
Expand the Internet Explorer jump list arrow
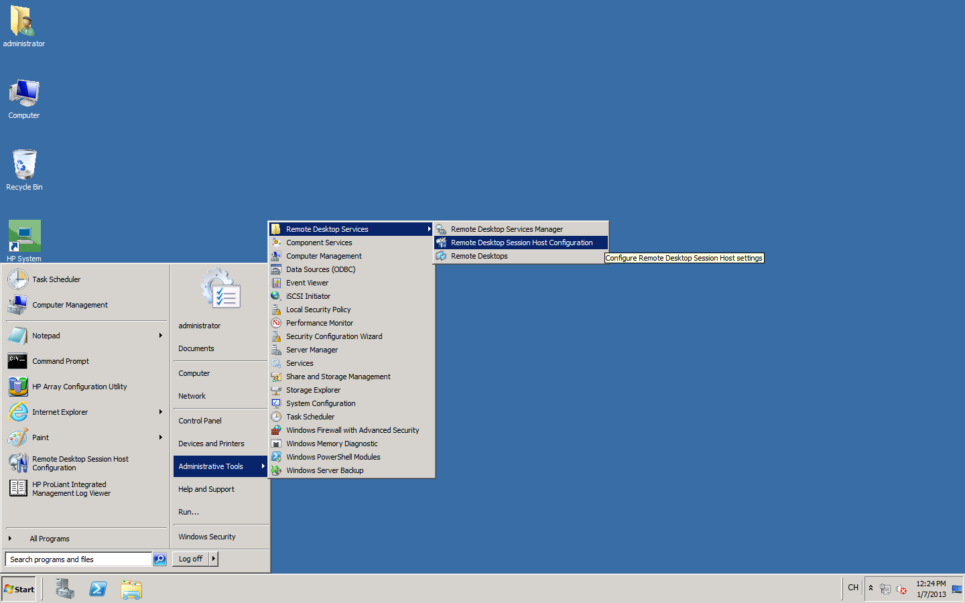[161, 412]
